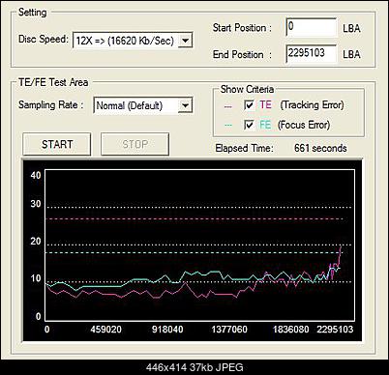Click the (Focus Error) label text
Image resolution: width=389 pixels, height=375 pixels.
pos(304,125)
